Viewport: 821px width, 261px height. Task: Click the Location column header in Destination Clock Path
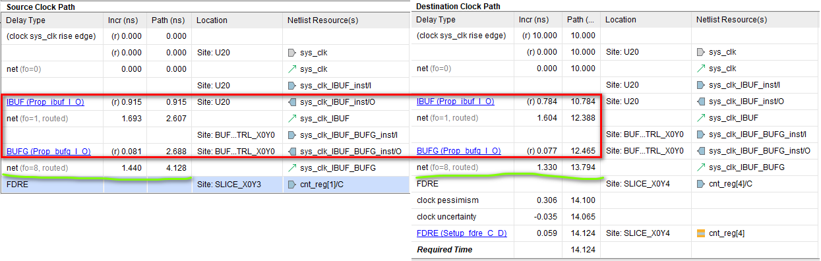pyautogui.click(x=646, y=20)
